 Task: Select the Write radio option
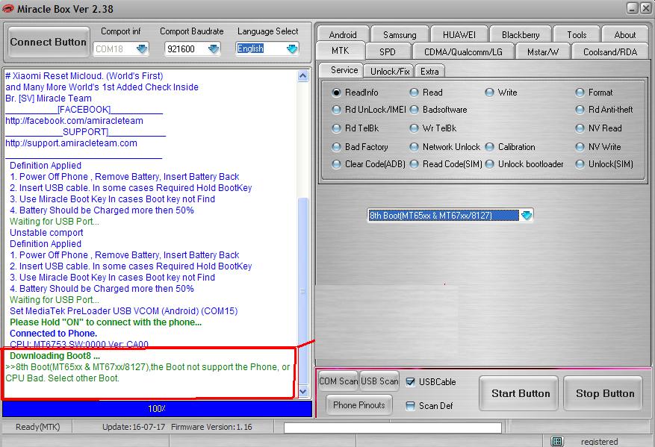click(489, 93)
